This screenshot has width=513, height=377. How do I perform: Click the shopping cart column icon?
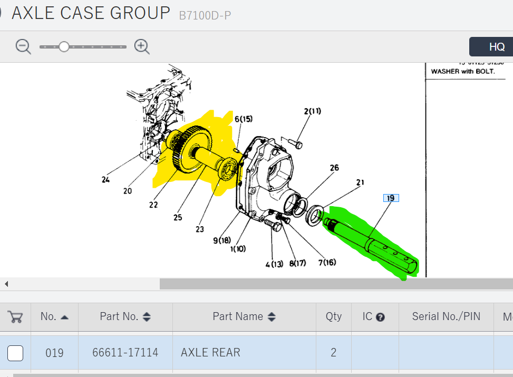15,317
